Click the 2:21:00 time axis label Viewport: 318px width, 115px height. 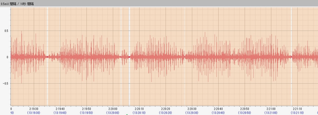[271, 109]
